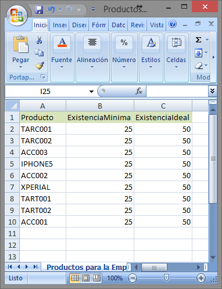Image resolution: width=222 pixels, height=289 pixels.
Task: Switch to Normal view in status bar
Action: pos(75,278)
